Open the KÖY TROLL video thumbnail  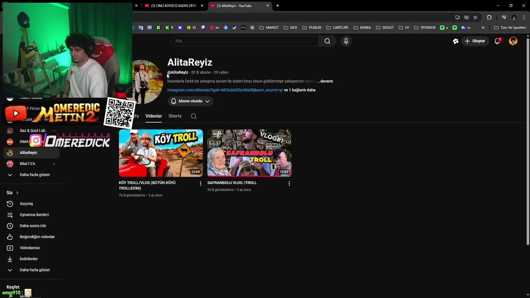pyautogui.click(x=161, y=153)
